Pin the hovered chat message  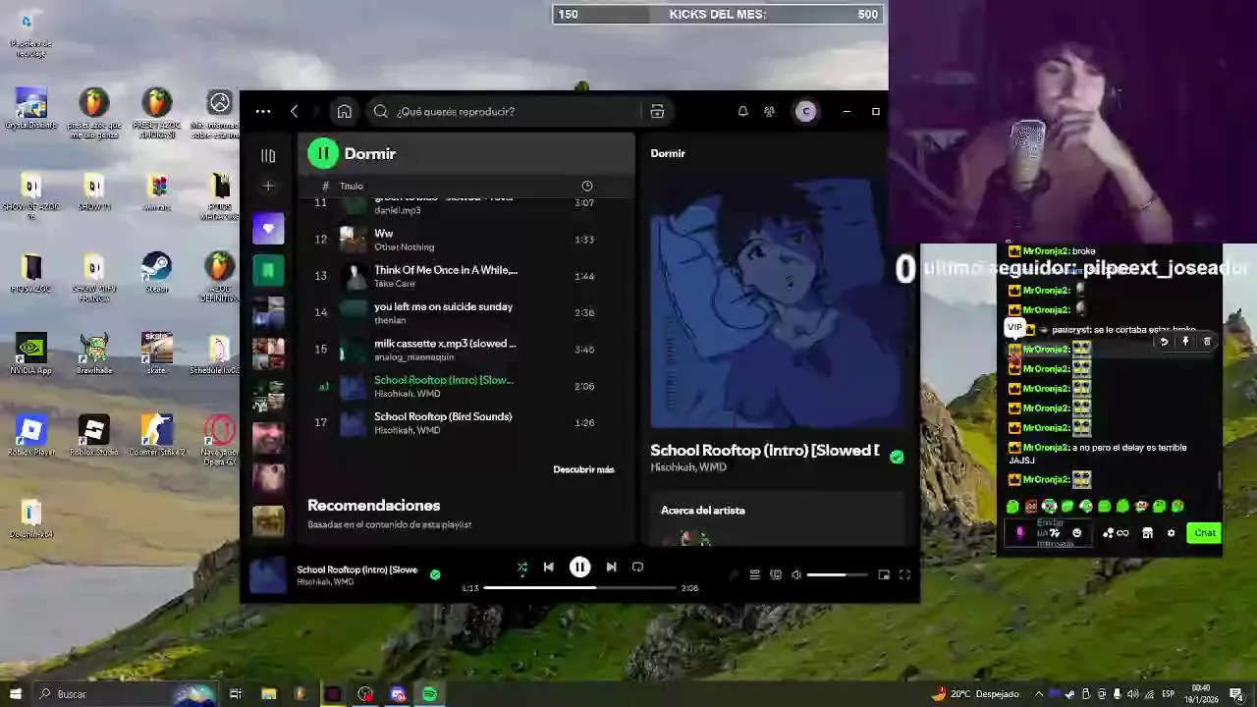1185,342
